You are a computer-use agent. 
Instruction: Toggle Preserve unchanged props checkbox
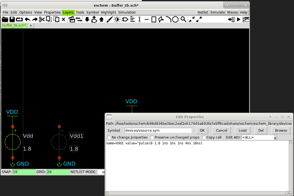pyautogui.click(x=152, y=137)
